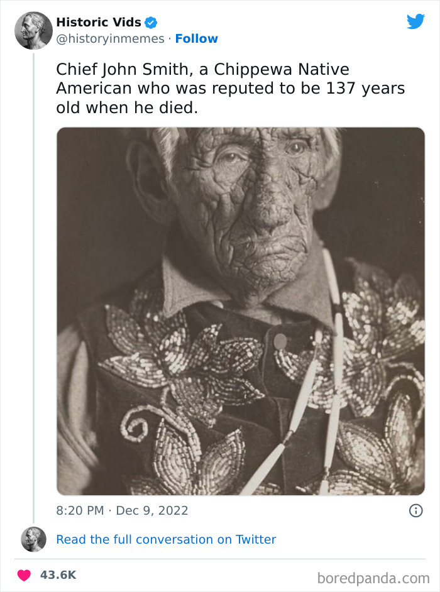The width and height of the screenshot is (440, 592).
Task: Click the circular info button in the corner
Action: click(x=415, y=511)
